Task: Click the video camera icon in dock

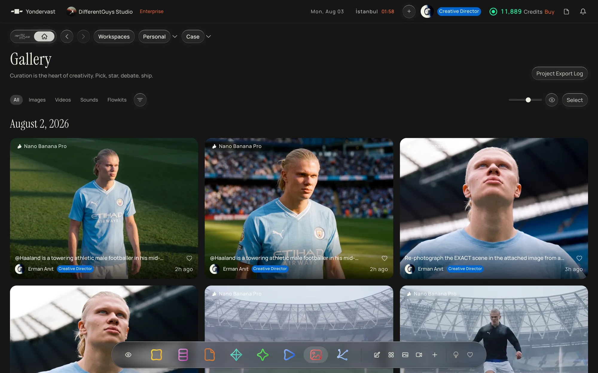Action: [x=419, y=355]
